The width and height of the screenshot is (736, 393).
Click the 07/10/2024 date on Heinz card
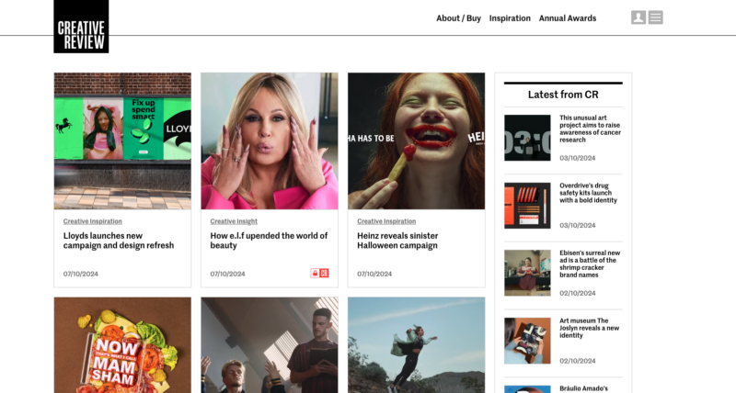coord(374,274)
